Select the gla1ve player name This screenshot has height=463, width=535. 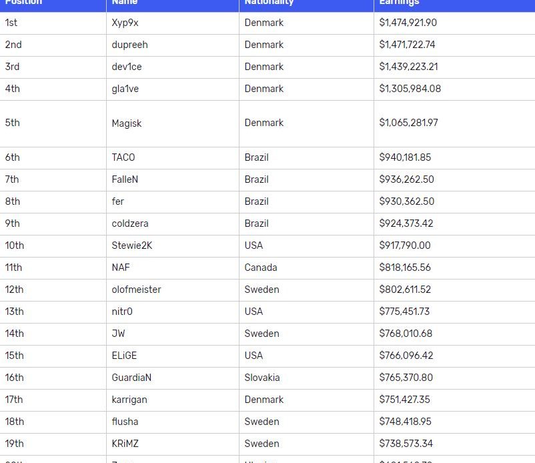tap(125, 89)
